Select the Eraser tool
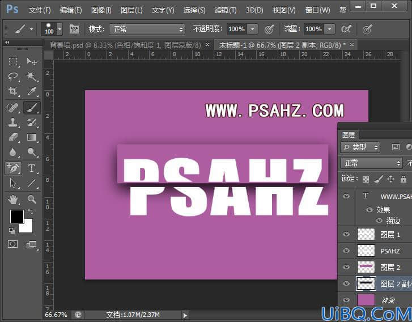Viewport: 412px width, 322px height. tap(13, 137)
